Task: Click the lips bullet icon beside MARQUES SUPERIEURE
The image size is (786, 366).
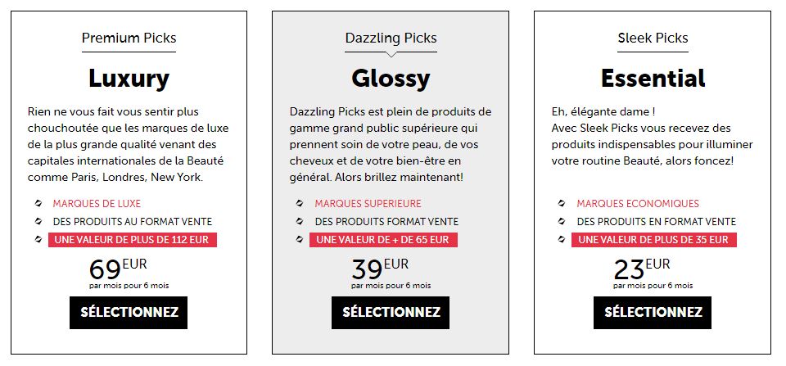Action: pyautogui.click(x=300, y=204)
